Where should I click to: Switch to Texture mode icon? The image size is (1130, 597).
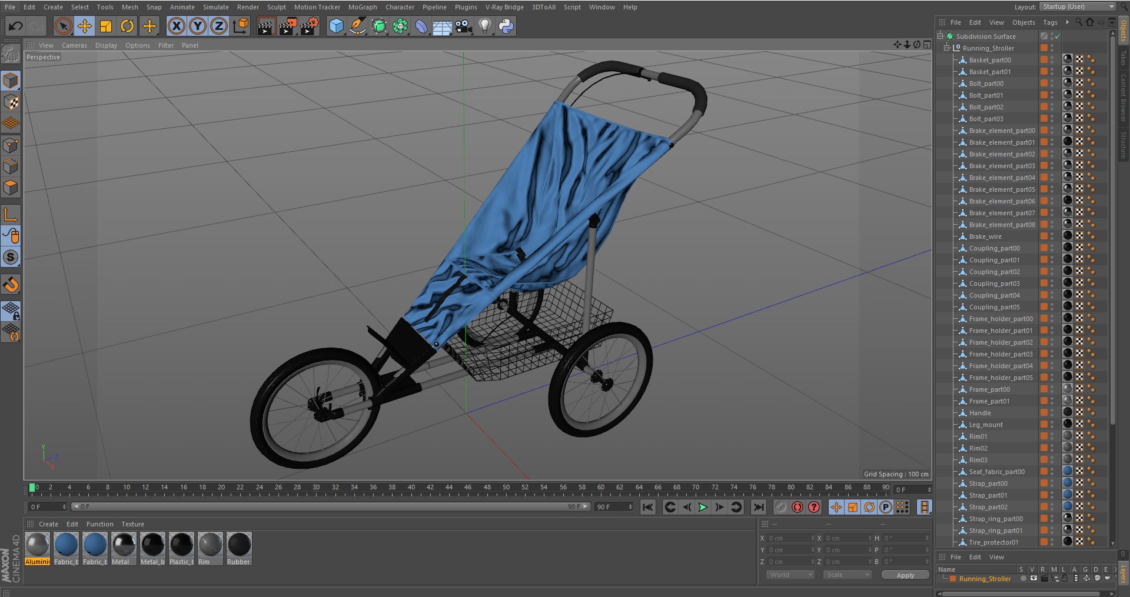[11, 102]
